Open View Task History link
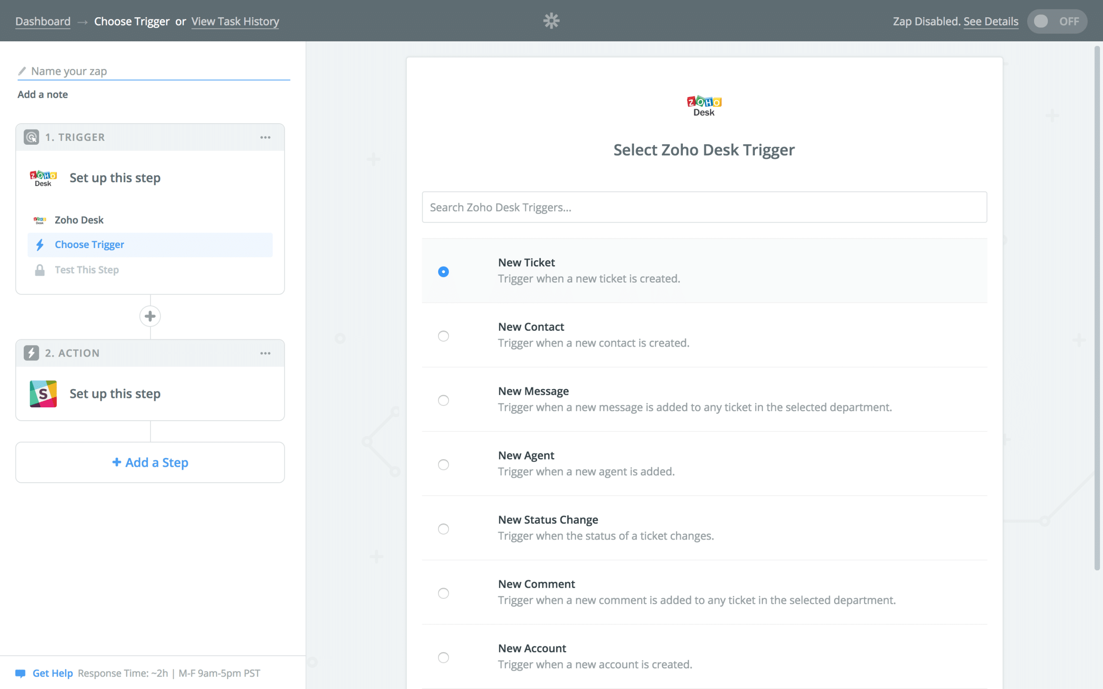The height and width of the screenshot is (689, 1103). [235, 22]
